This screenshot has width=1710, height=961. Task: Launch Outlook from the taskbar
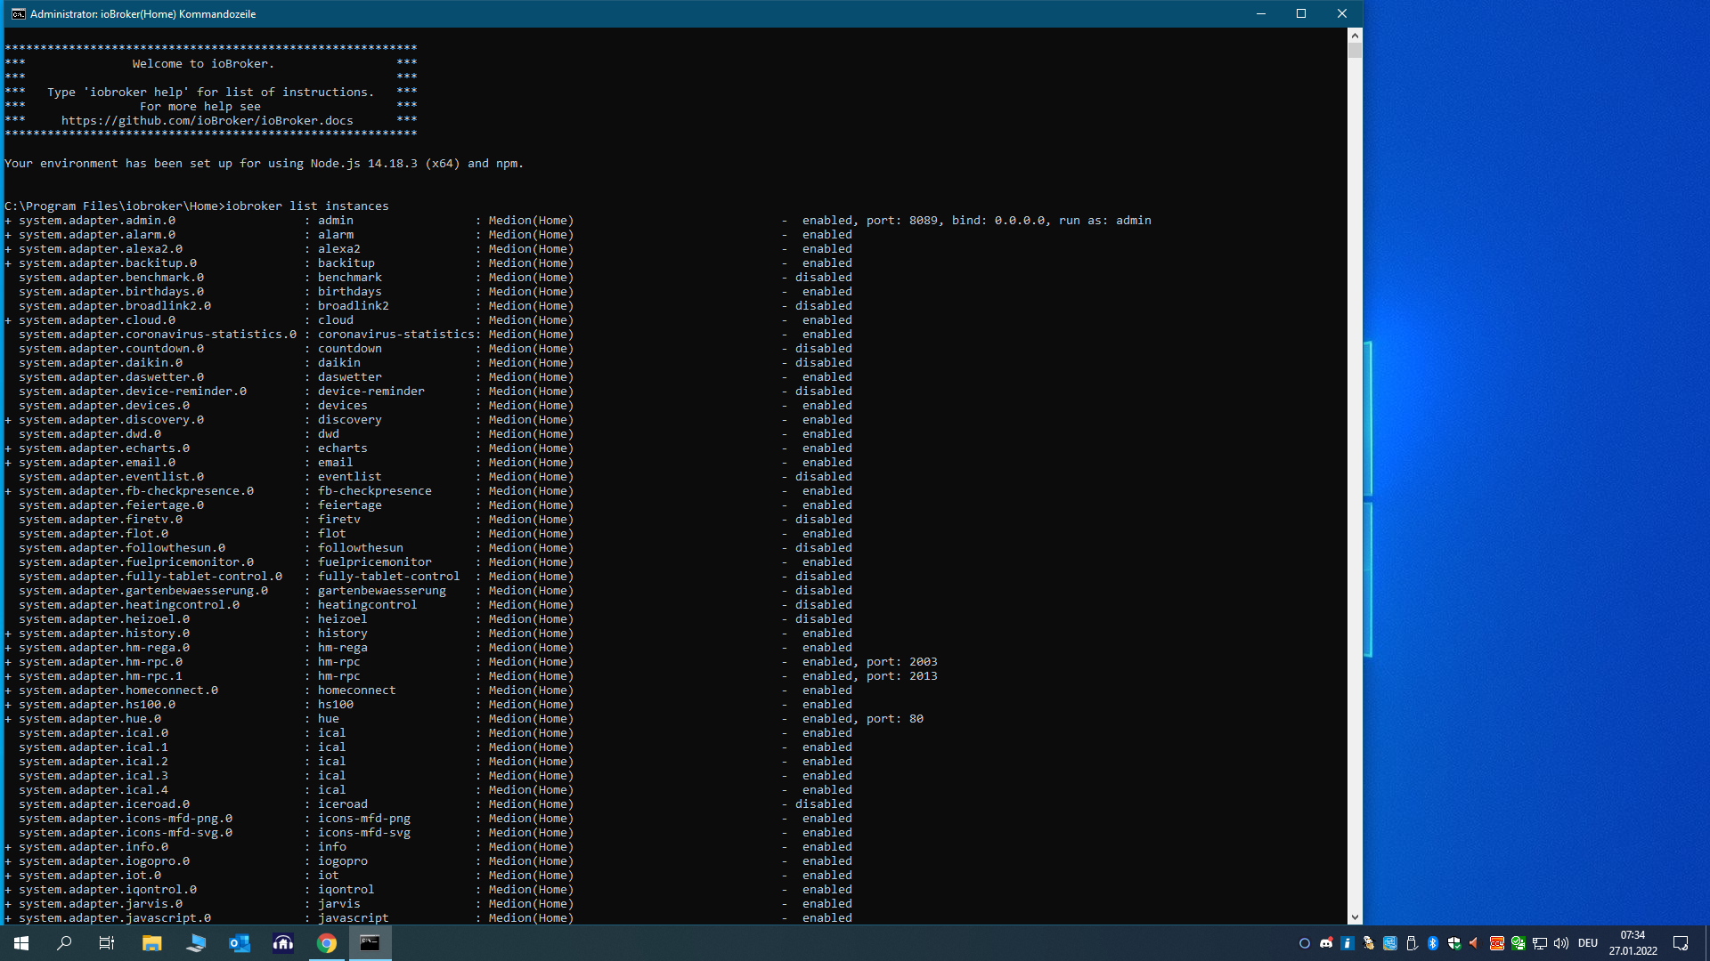pos(240,943)
